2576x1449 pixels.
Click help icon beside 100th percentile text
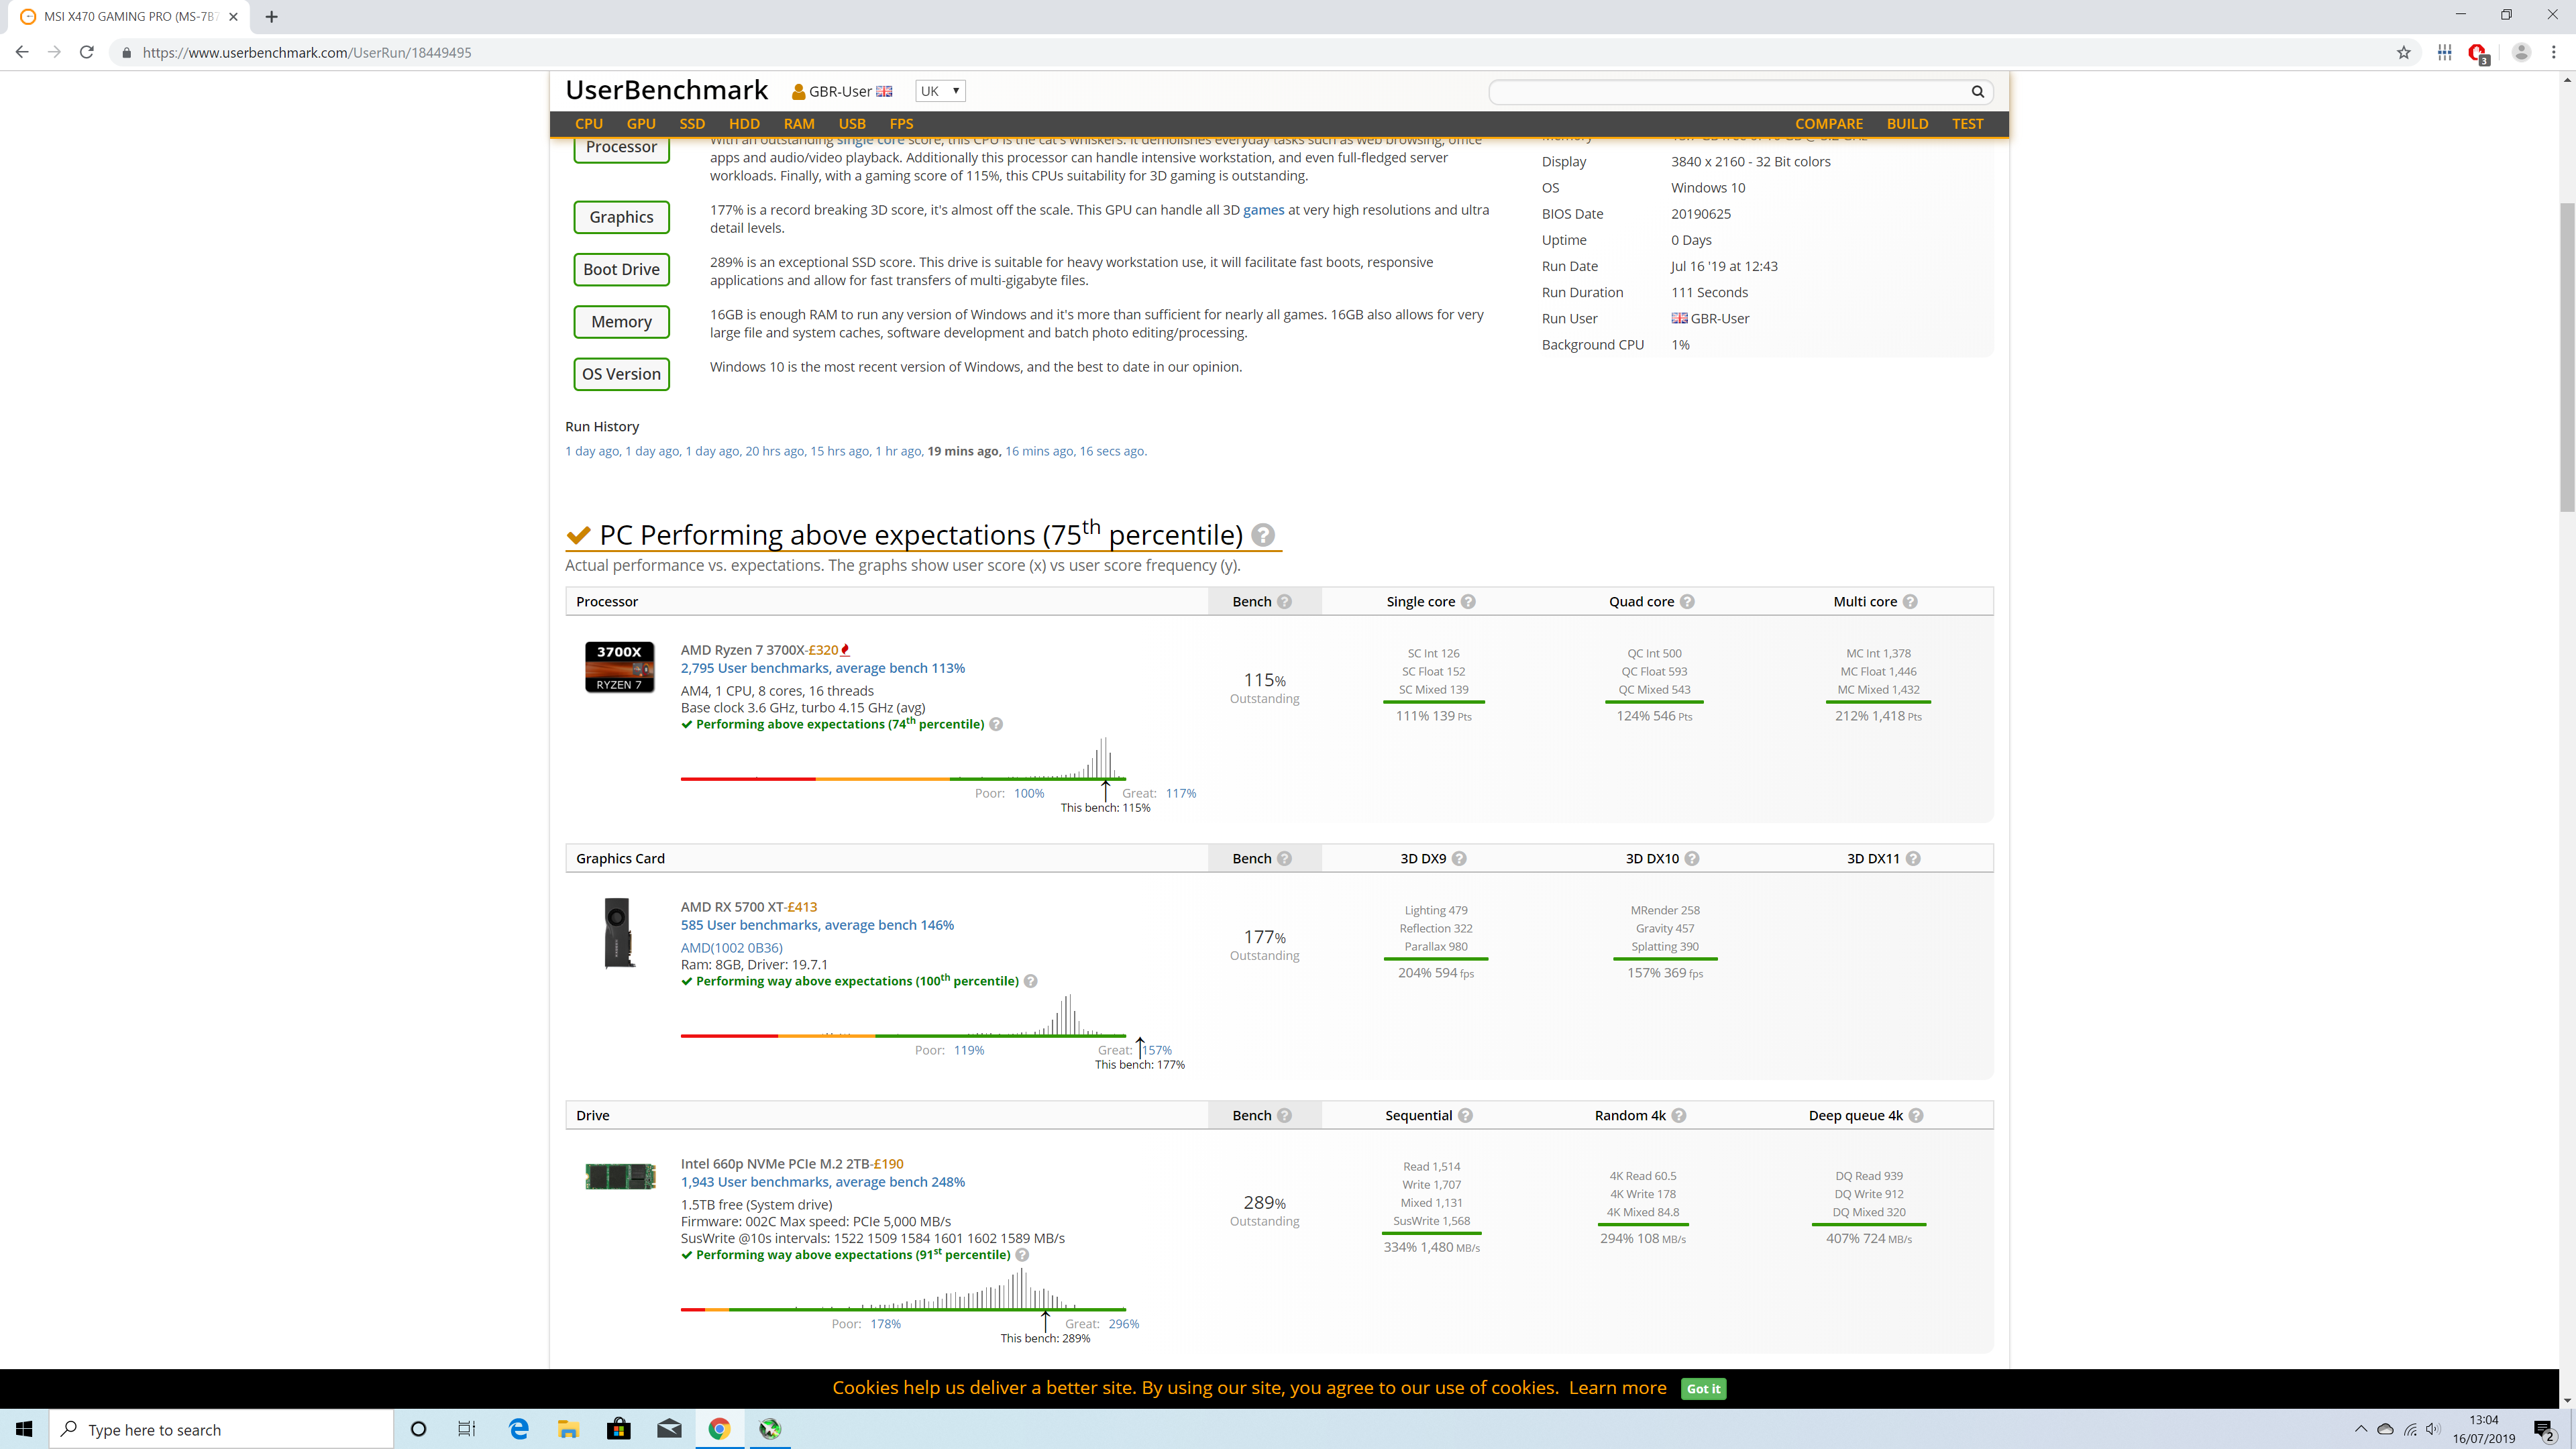[1031, 981]
